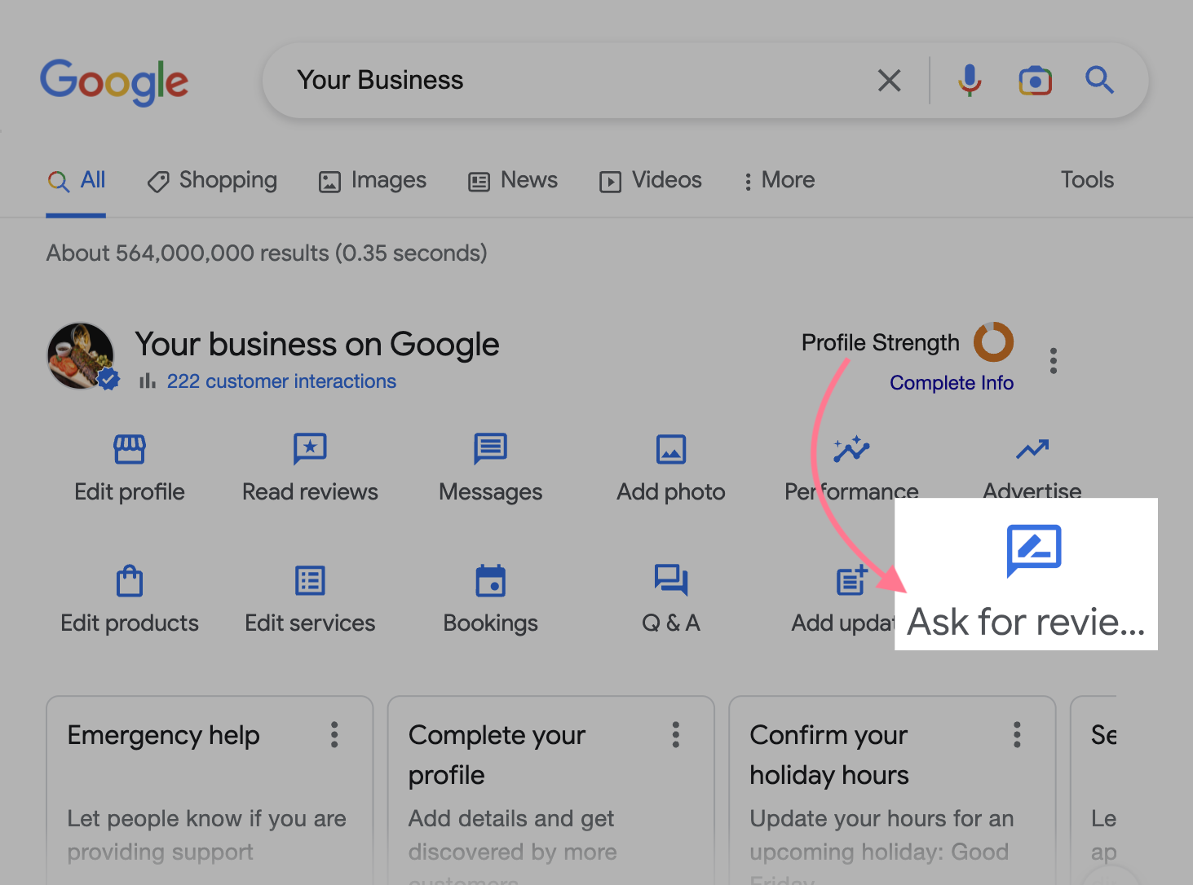Open Edit services
This screenshot has width=1193, height=885.
click(x=310, y=580)
